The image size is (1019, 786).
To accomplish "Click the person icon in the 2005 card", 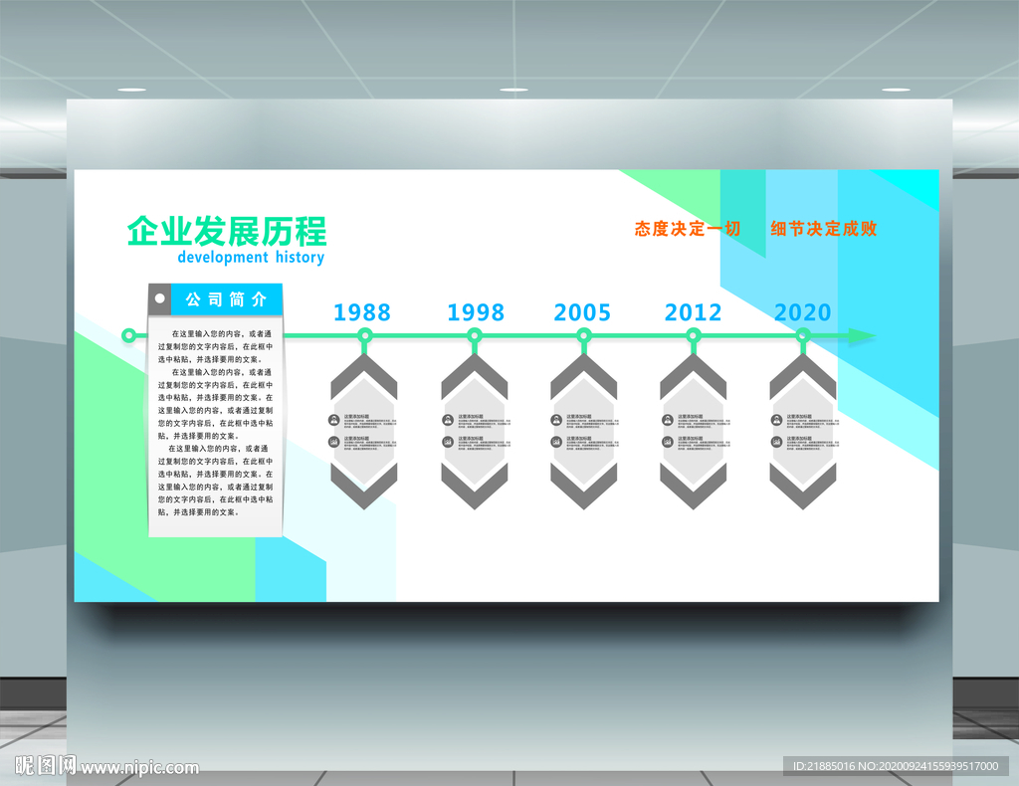I will [556, 420].
